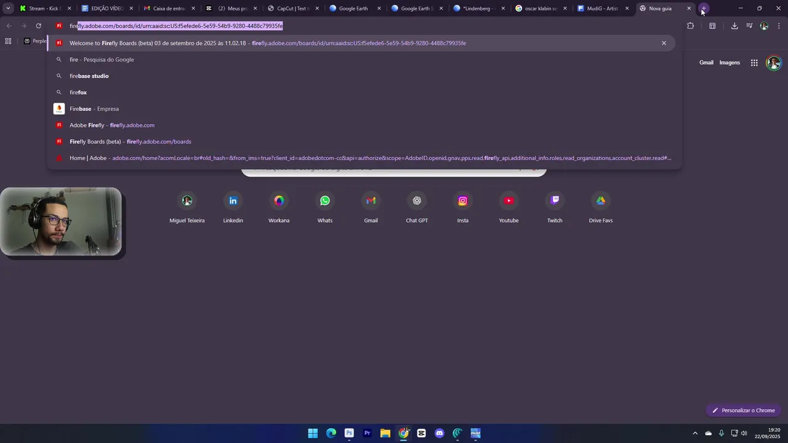
Task: Switch to the Stream - Kick tab
Action: pyautogui.click(x=46, y=9)
